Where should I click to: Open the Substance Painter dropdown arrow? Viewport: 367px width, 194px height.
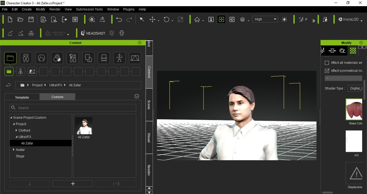(68, 35)
